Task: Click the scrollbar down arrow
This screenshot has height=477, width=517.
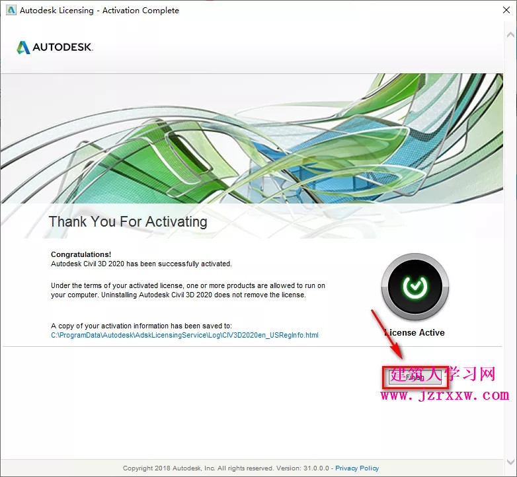Action: [x=510, y=462]
